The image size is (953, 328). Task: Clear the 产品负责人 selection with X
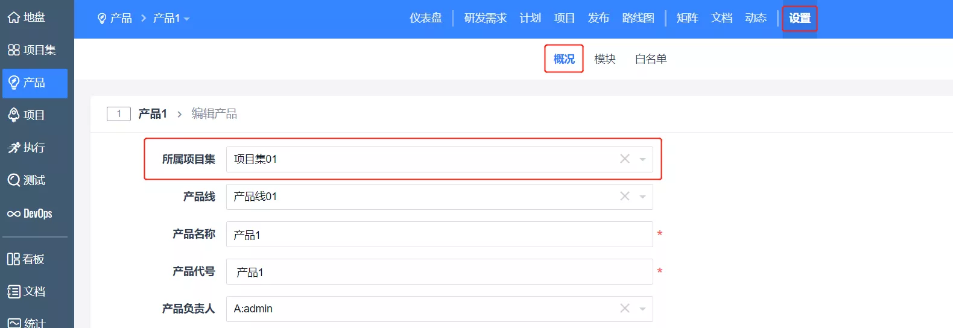[x=625, y=309]
